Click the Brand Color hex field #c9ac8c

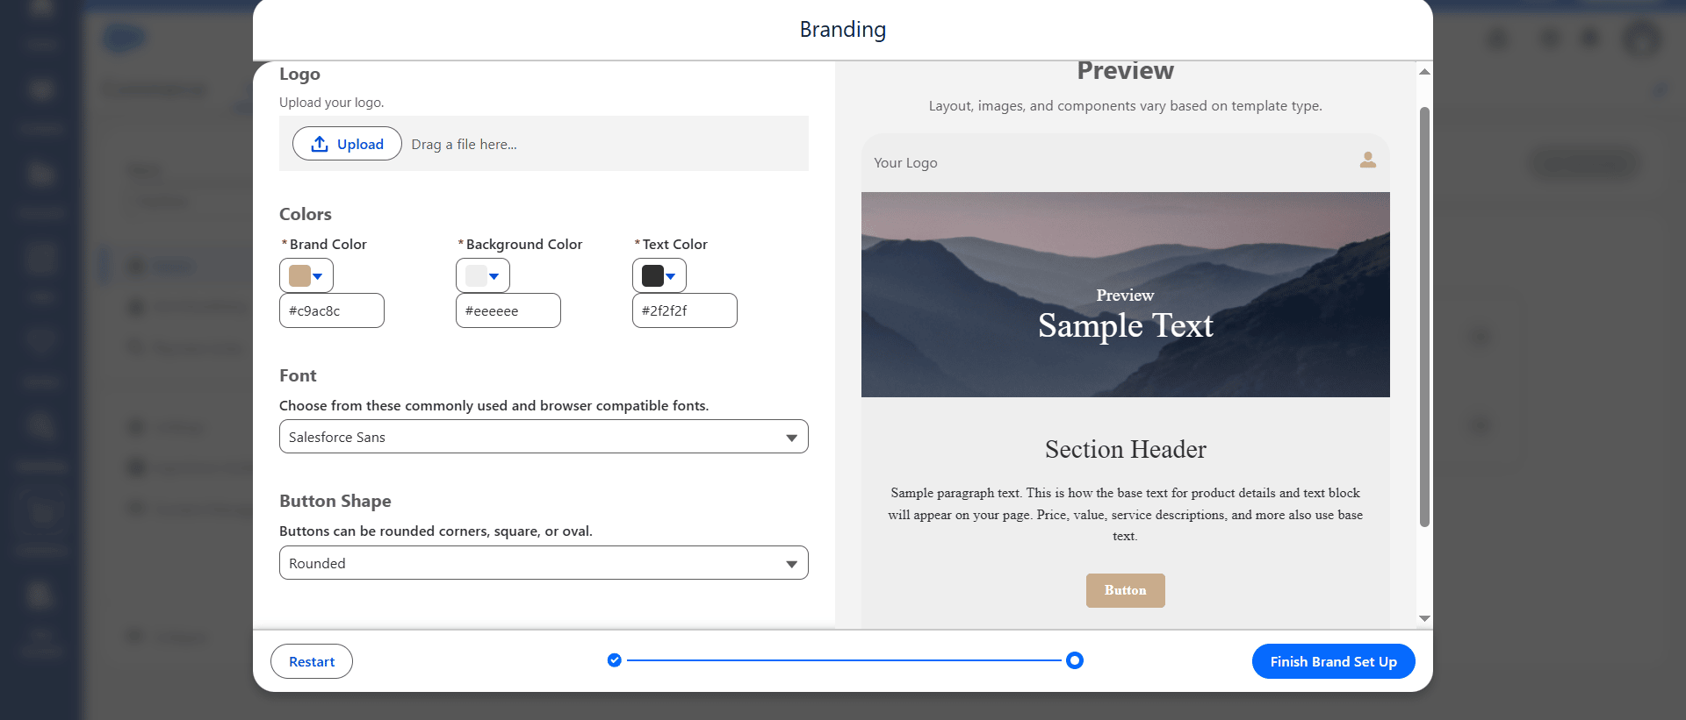332,310
